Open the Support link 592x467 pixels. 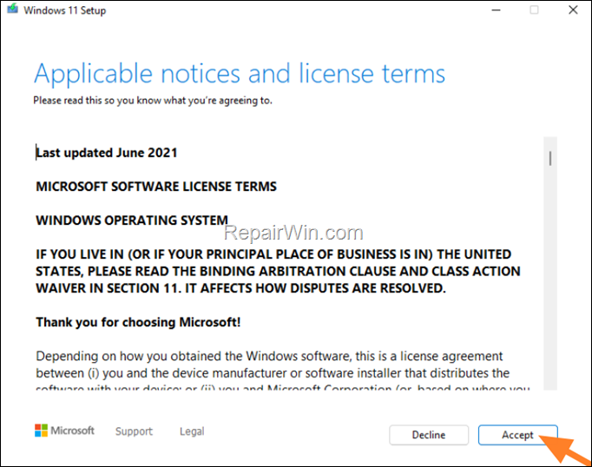click(134, 431)
